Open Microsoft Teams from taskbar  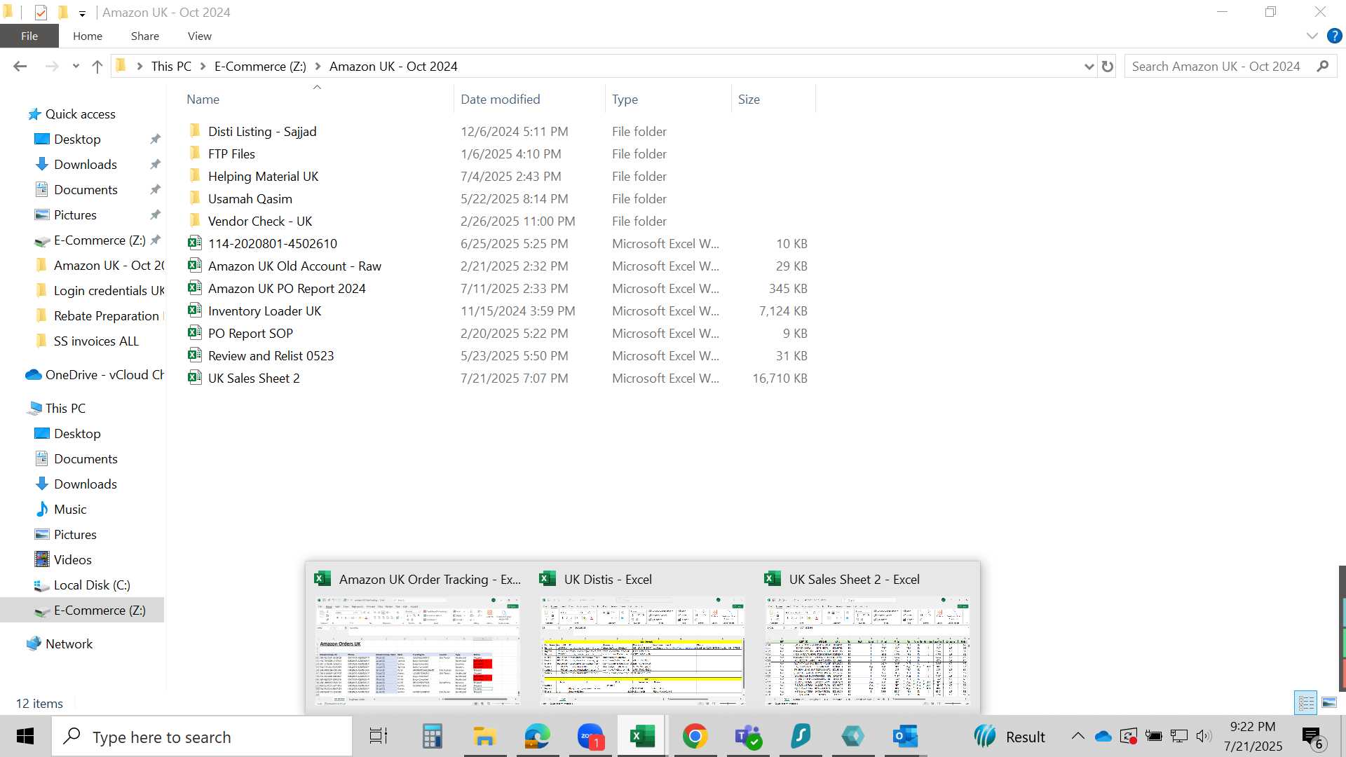click(x=748, y=737)
